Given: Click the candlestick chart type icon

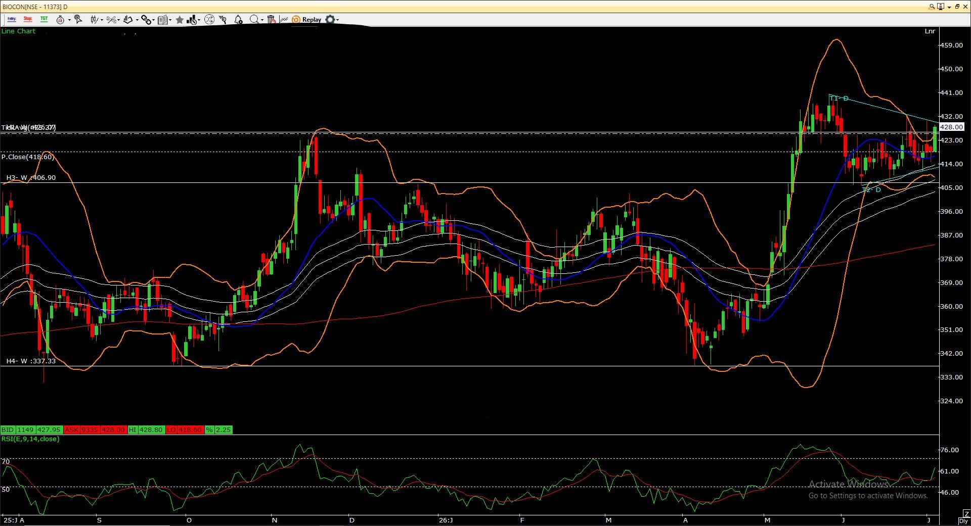Looking at the screenshot, I should tap(95, 20).
